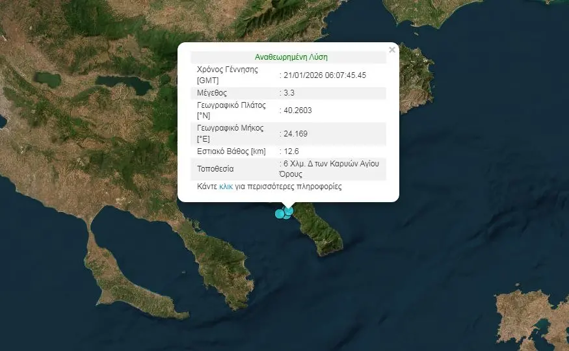Click the 'Αναθεωρημένη Λύση' popup header
Image resolution: width=569 pixels, height=351 pixels.
(x=291, y=57)
